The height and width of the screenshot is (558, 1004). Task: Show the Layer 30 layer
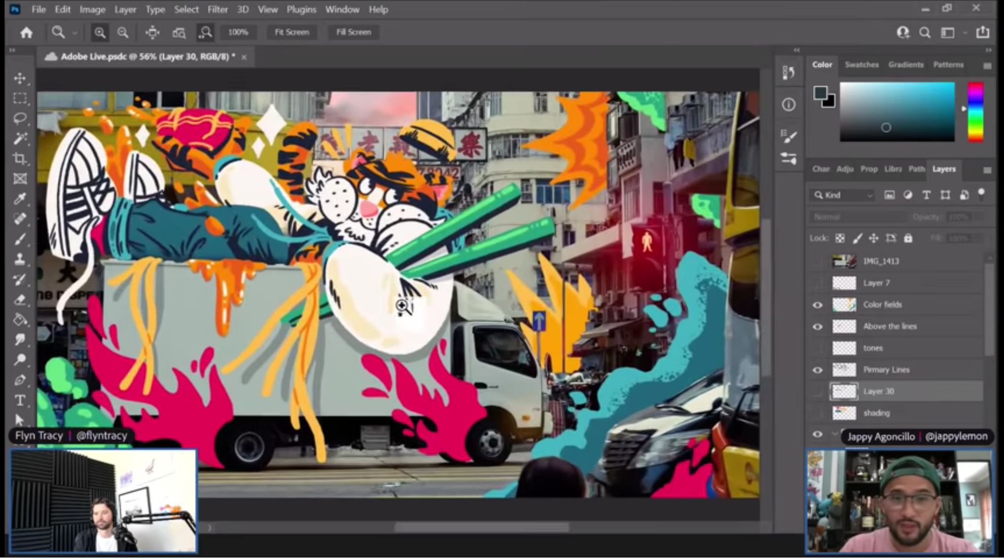(817, 391)
